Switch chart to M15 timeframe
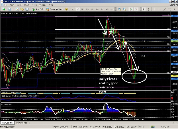This screenshot has width=178, height=129. pyautogui.click(x=83, y=9)
